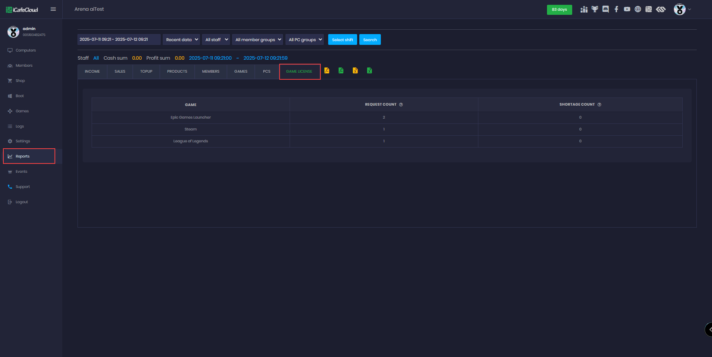
Task: Click the date range input field
Action: tap(119, 40)
